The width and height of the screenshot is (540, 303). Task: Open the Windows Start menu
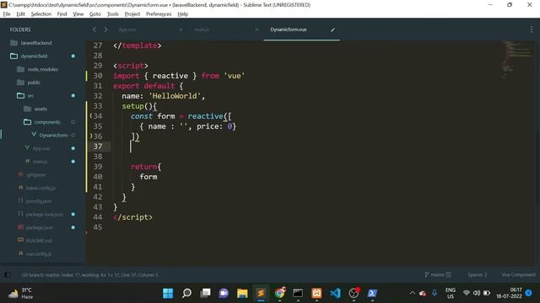pos(168,293)
